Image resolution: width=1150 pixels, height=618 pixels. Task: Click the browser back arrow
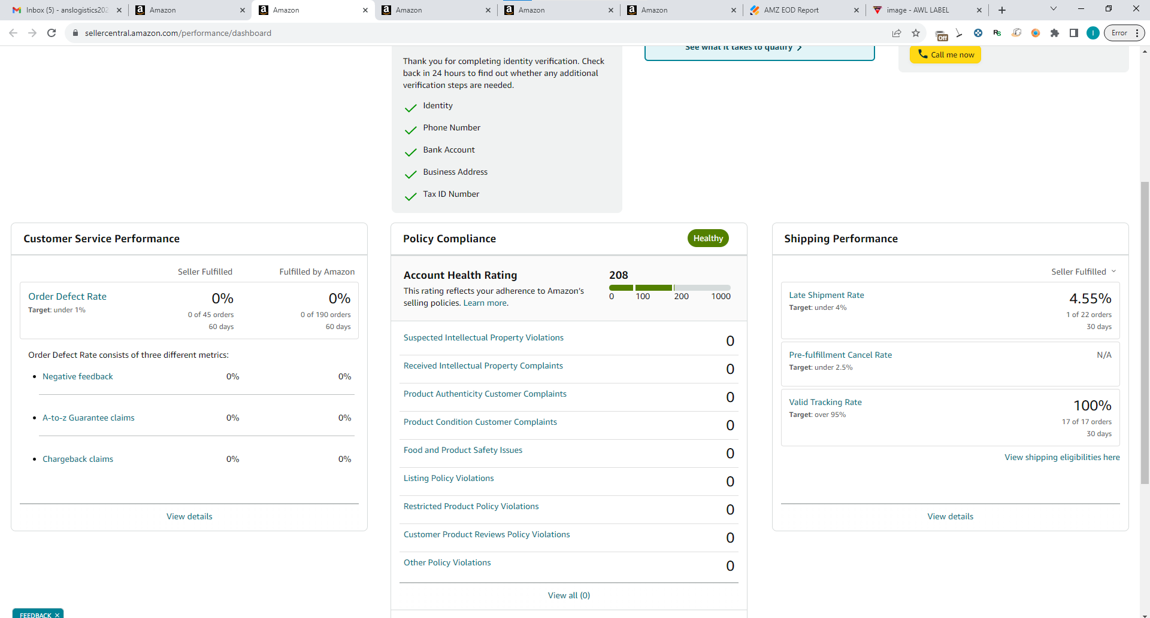pyautogui.click(x=13, y=33)
